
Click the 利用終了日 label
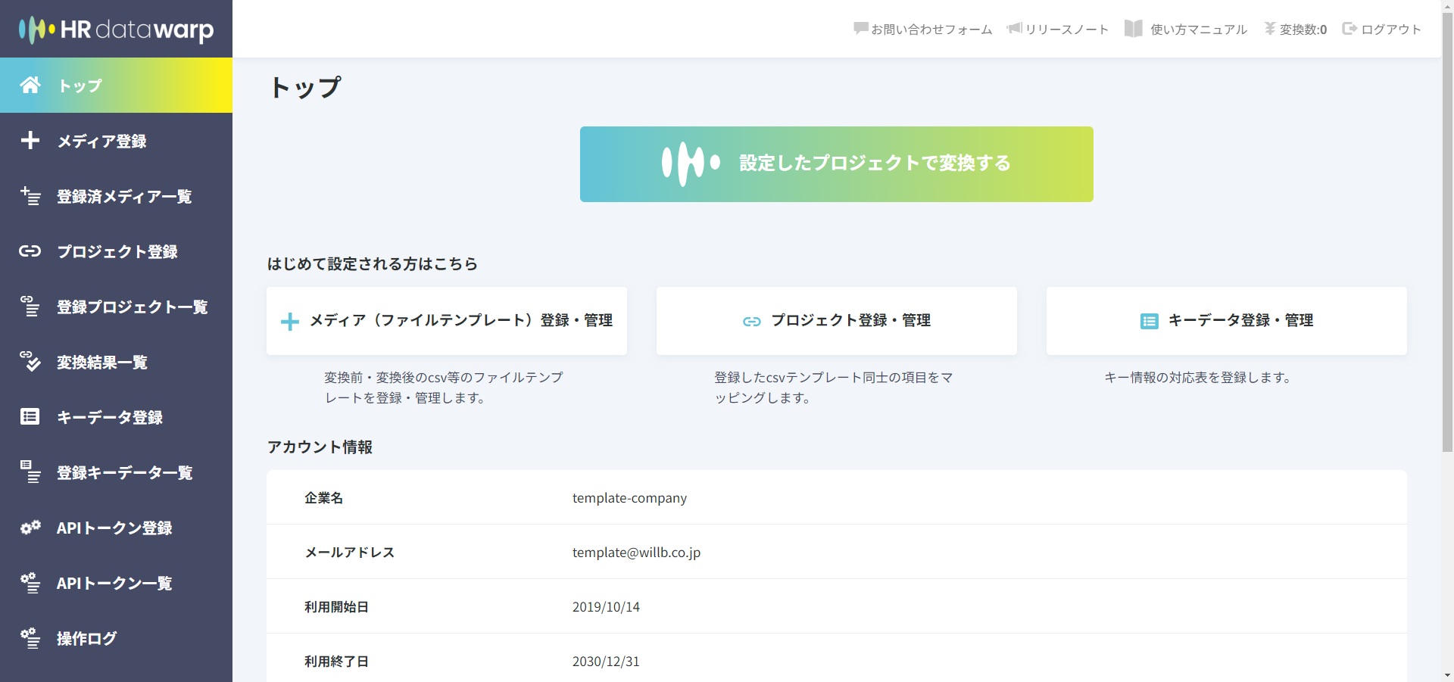[x=336, y=662]
